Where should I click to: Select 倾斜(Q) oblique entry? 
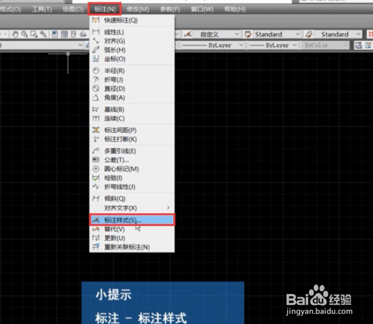pyautogui.click(x=132, y=199)
